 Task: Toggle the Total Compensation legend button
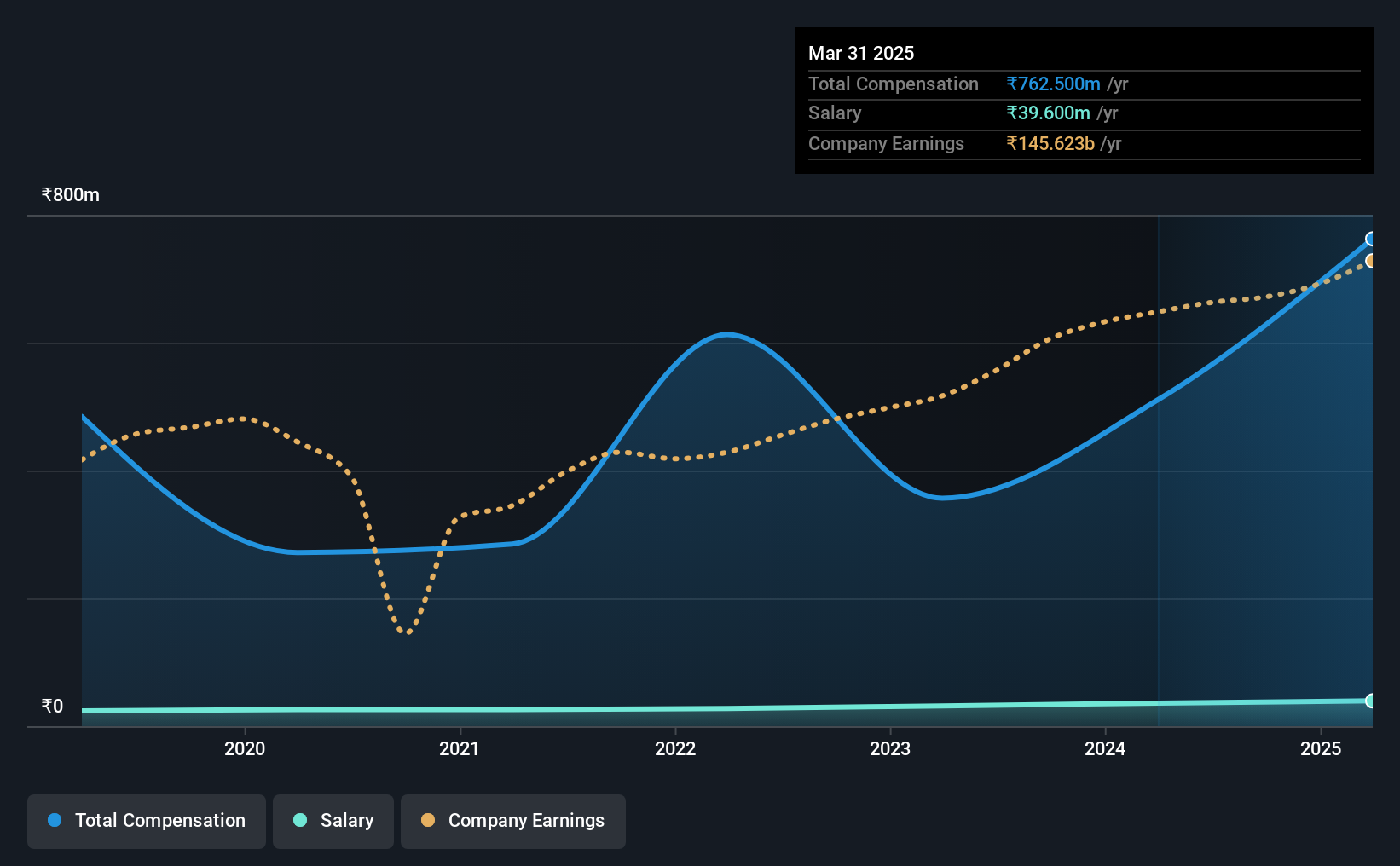point(147,821)
